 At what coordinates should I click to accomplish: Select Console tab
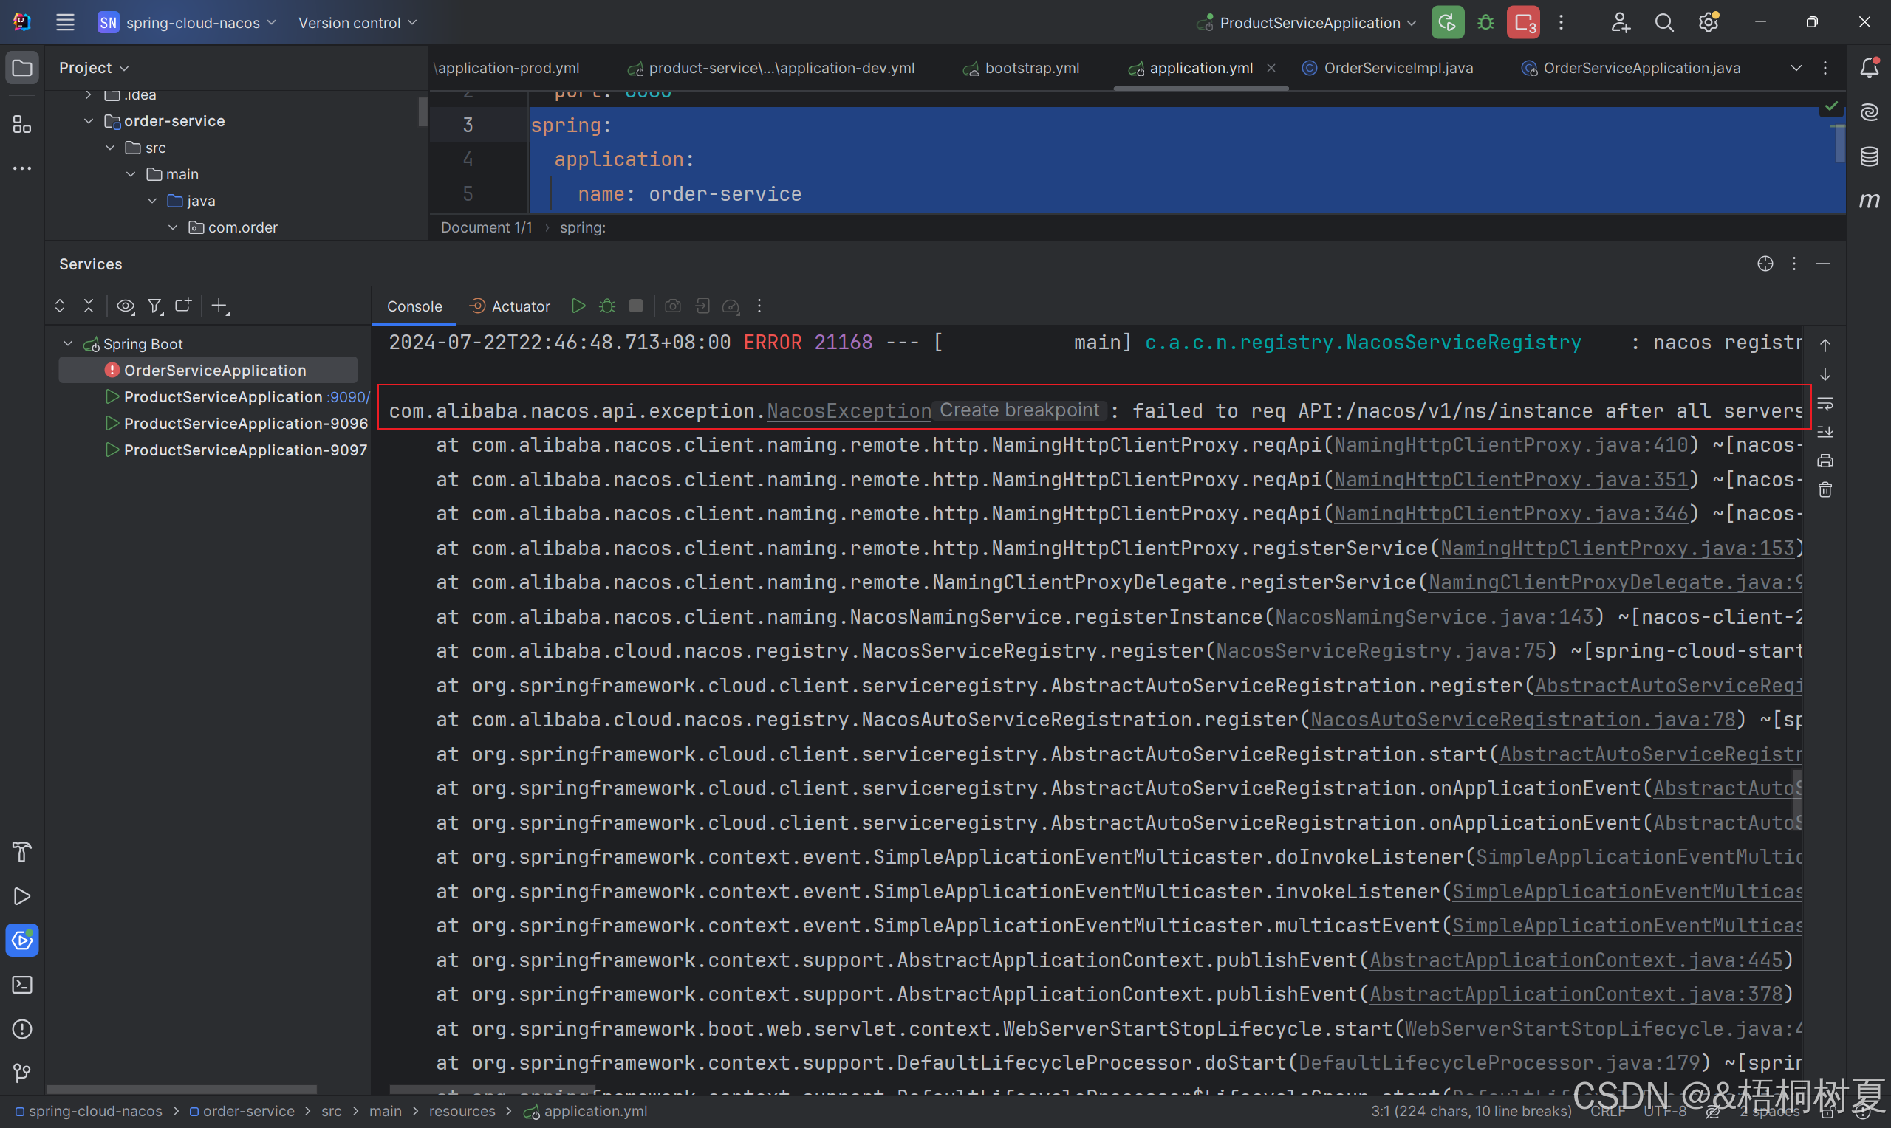[414, 306]
